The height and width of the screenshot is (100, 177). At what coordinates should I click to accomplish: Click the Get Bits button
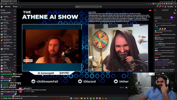[170, 7]
